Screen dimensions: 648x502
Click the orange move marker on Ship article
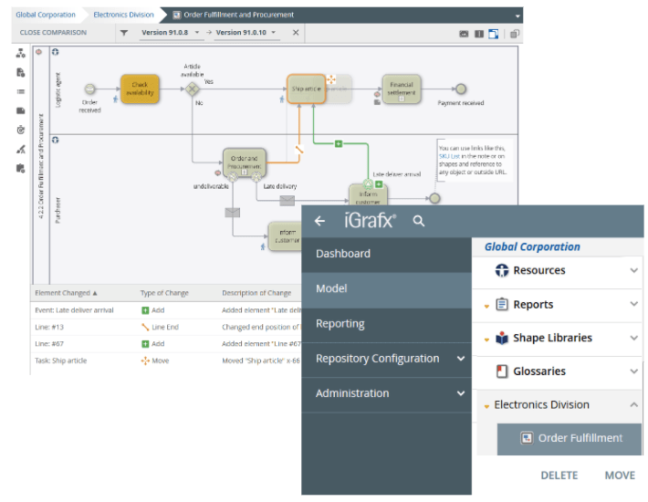pyautogui.click(x=331, y=79)
